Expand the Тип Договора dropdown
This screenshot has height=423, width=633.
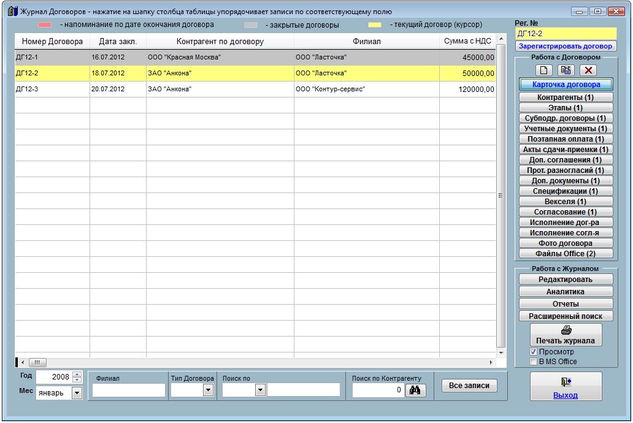tap(207, 390)
